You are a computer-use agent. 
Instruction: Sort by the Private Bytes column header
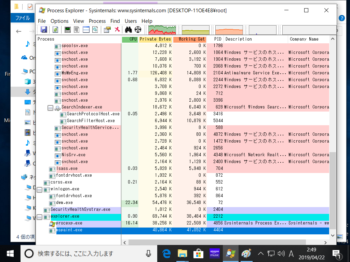[x=156, y=39]
